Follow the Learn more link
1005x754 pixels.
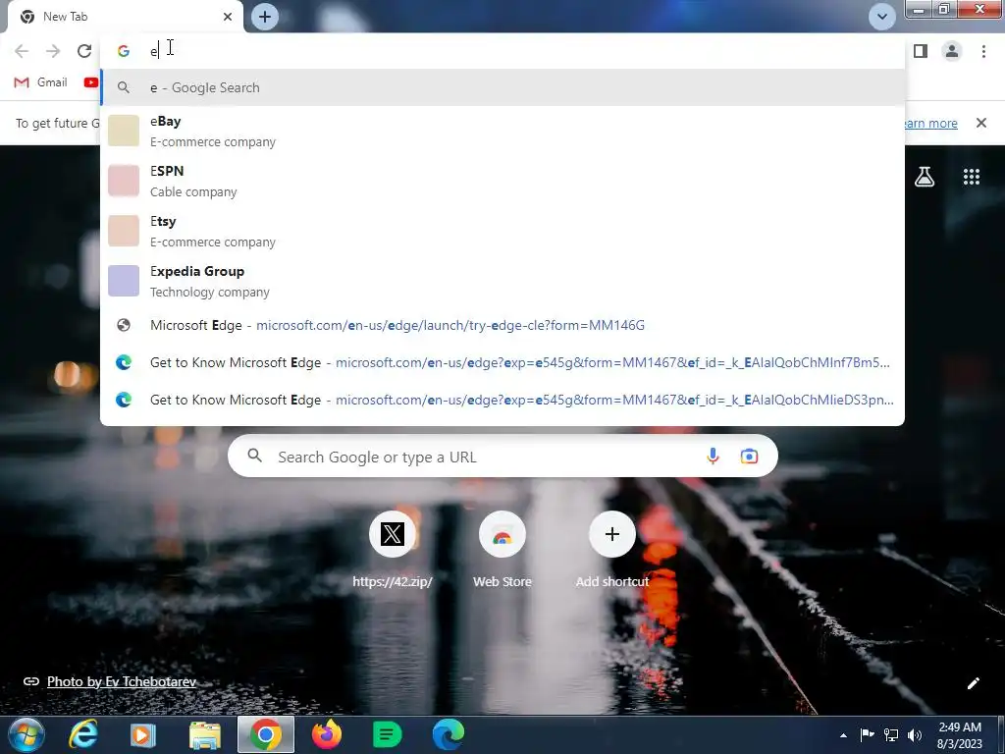pos(930,123)
